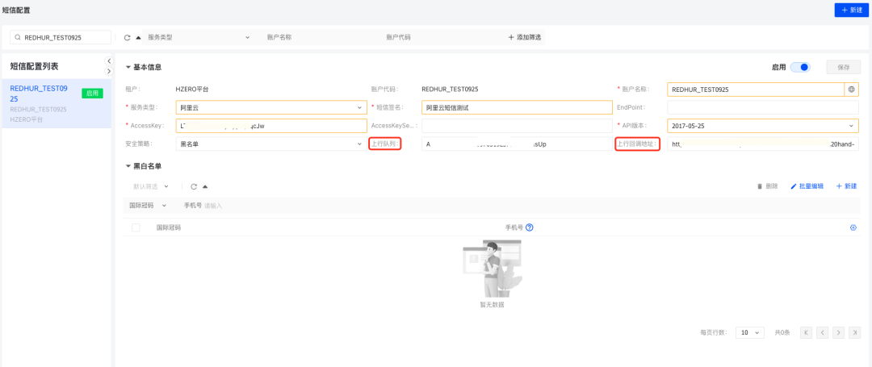Open table column settings gear icon
872x367 pixels.
pyautogui.click(x=853, y=227)
